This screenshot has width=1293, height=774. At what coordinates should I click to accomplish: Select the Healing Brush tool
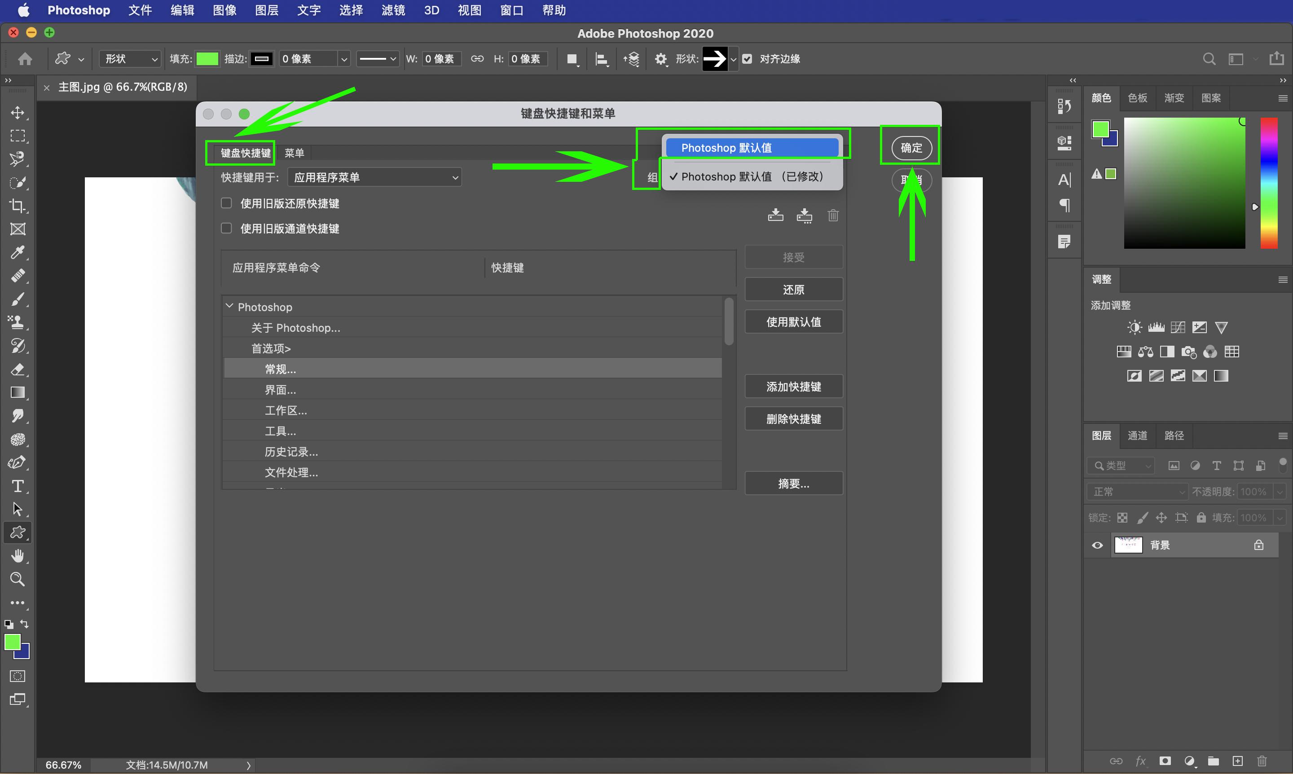(x=18, y=275)
